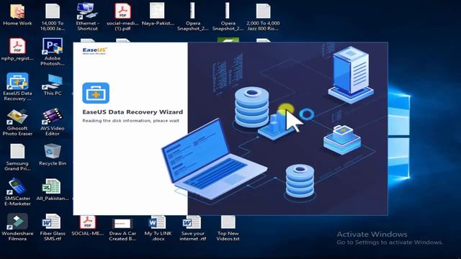The image size is (461, 259).
Task: Open Save your internet .rtf document
Action: coord(192,228)
